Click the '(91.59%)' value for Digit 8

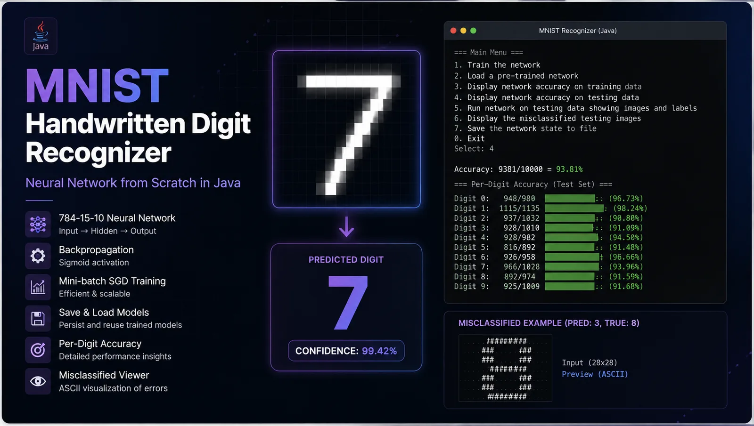coord(626,277)
